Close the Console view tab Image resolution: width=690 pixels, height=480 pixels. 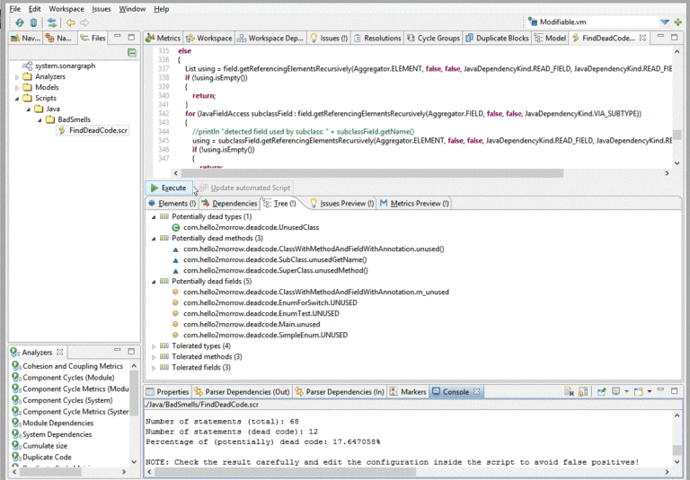tap(476, 391)
